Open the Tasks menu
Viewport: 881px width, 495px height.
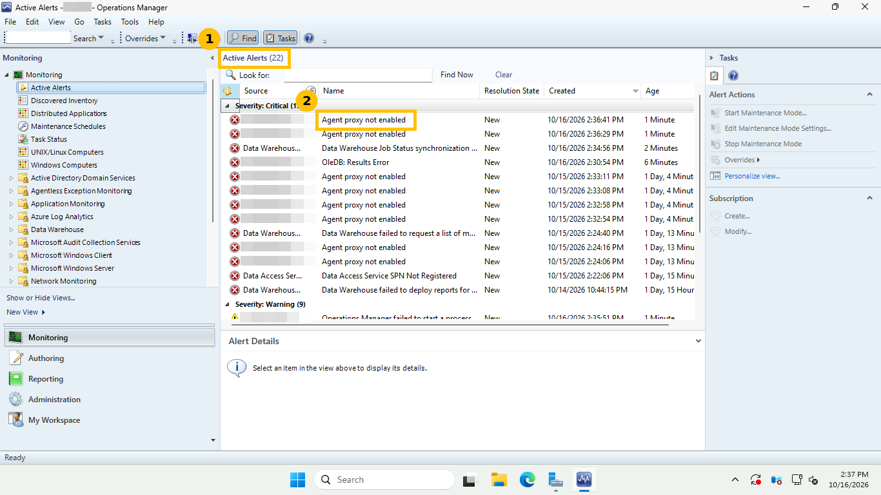point(103,22)
